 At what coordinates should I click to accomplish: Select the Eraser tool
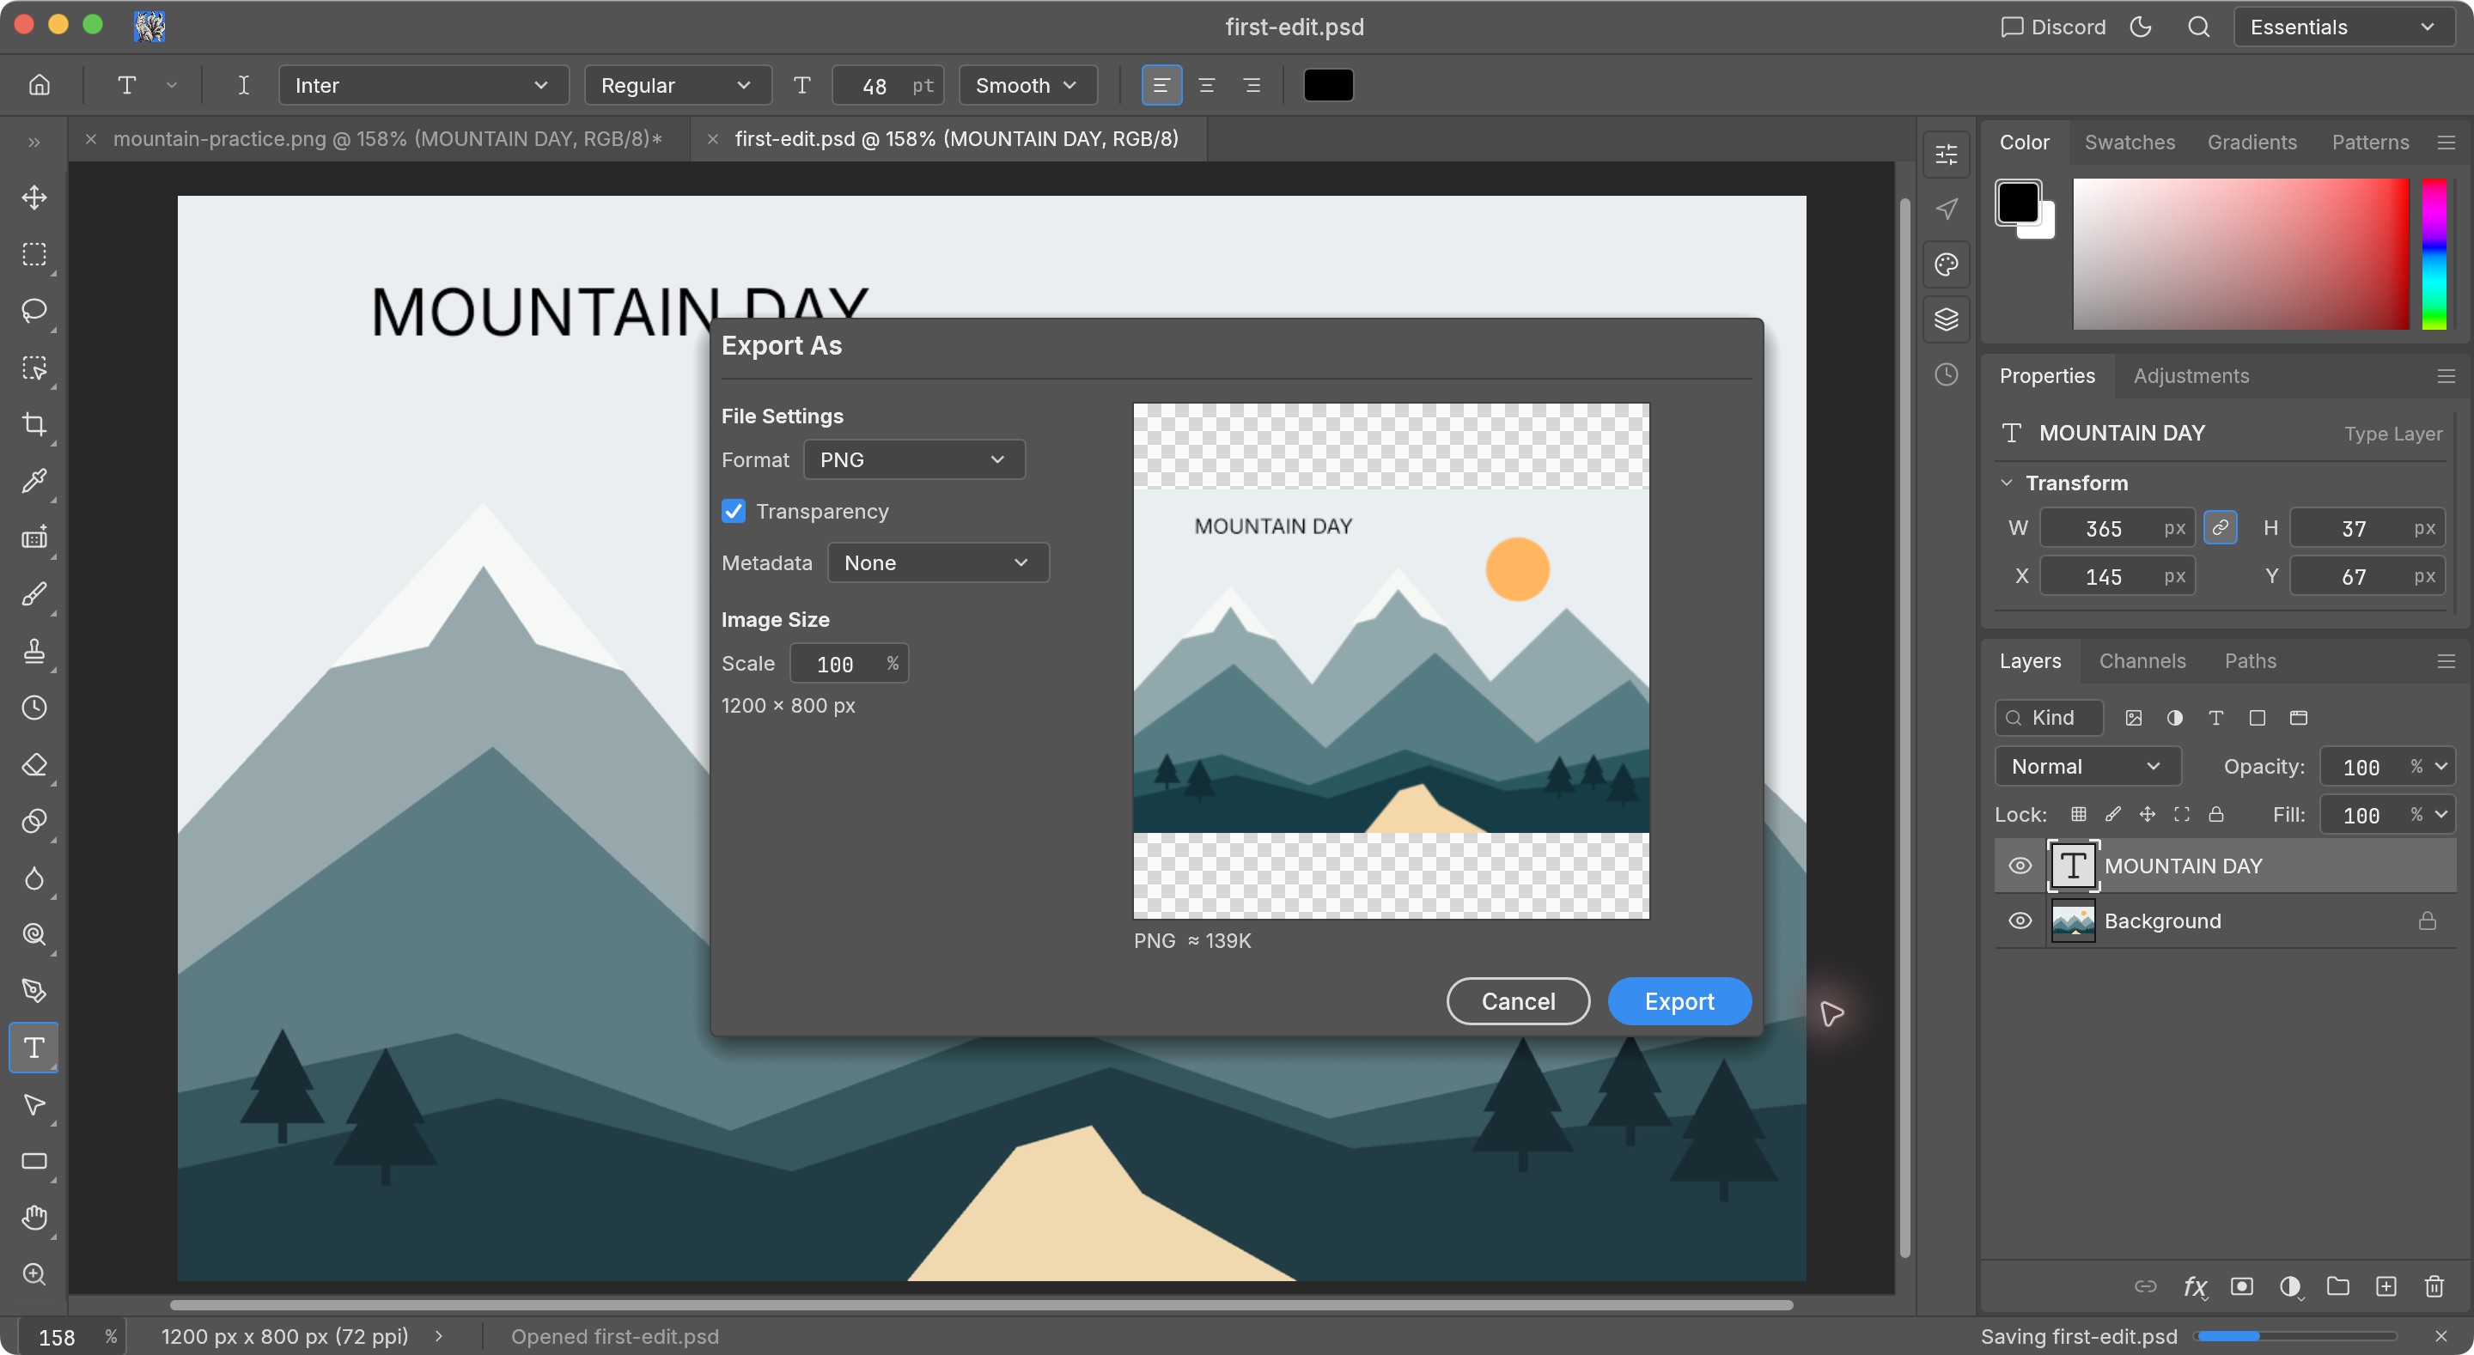coord(34,764)
